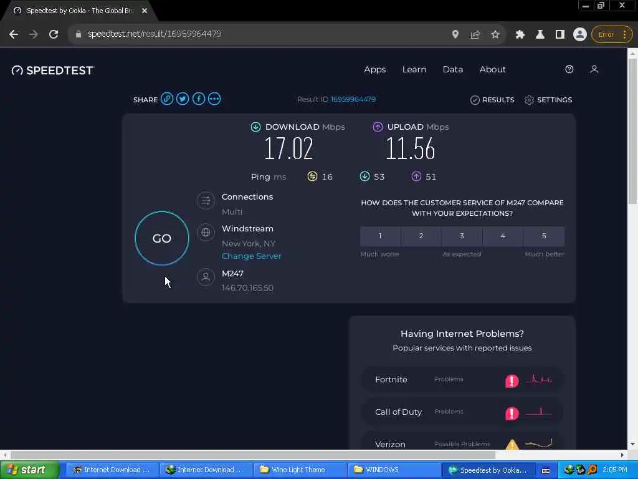Switch to second Internet Download taskbar item

tap(205, 470)
